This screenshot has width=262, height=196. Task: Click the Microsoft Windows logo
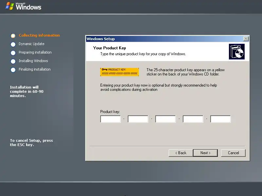click(x=23, y=6)
